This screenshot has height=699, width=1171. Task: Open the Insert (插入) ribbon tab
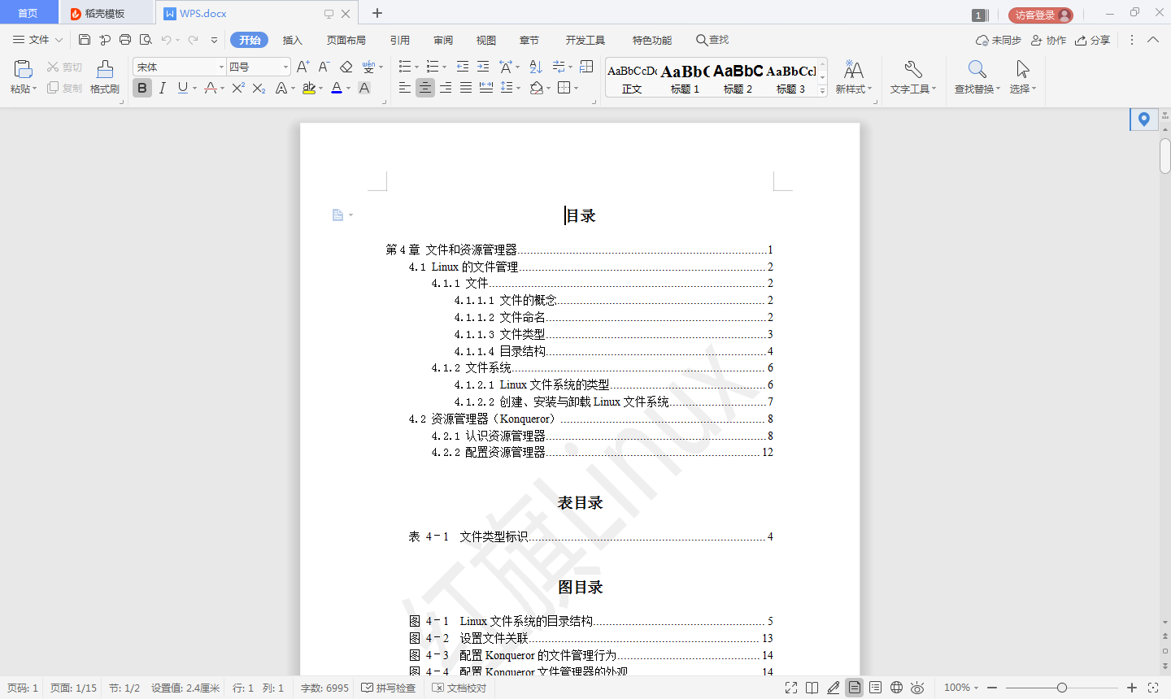coord(292,40)
